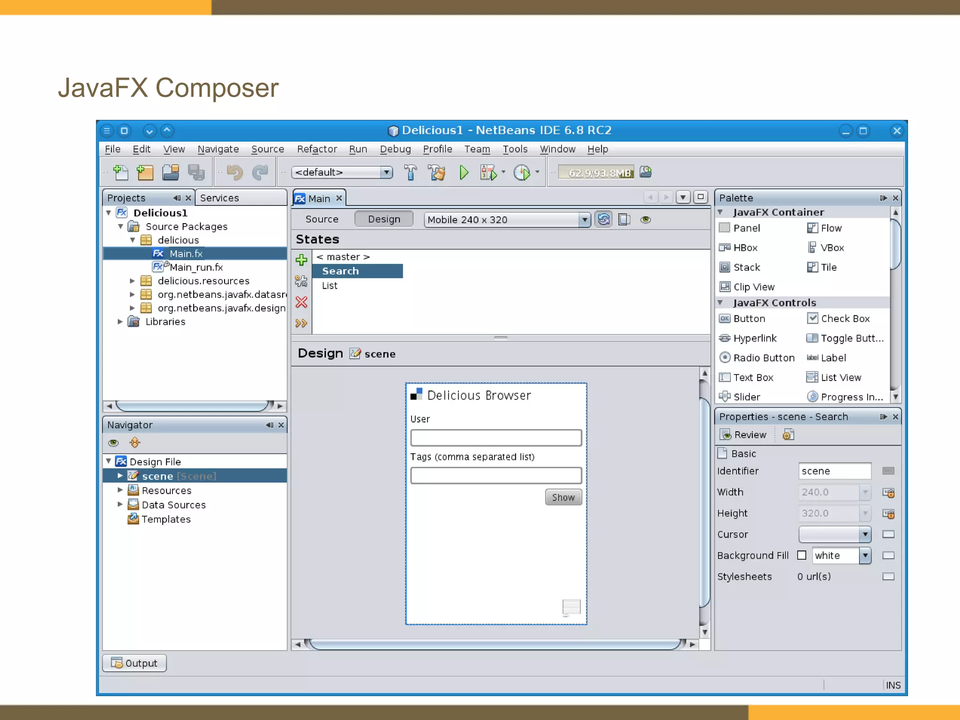The width and height of the screenshot is (960, 720).
Task: Click the Profile Project icon
Action: pos(522,172)
